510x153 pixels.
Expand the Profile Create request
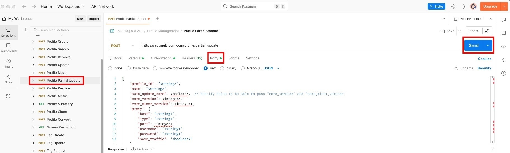pyautogui.click(x=33, y=42)
